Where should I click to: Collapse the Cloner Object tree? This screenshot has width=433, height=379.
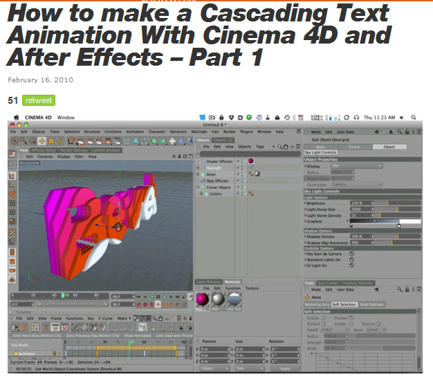(198, 187)
